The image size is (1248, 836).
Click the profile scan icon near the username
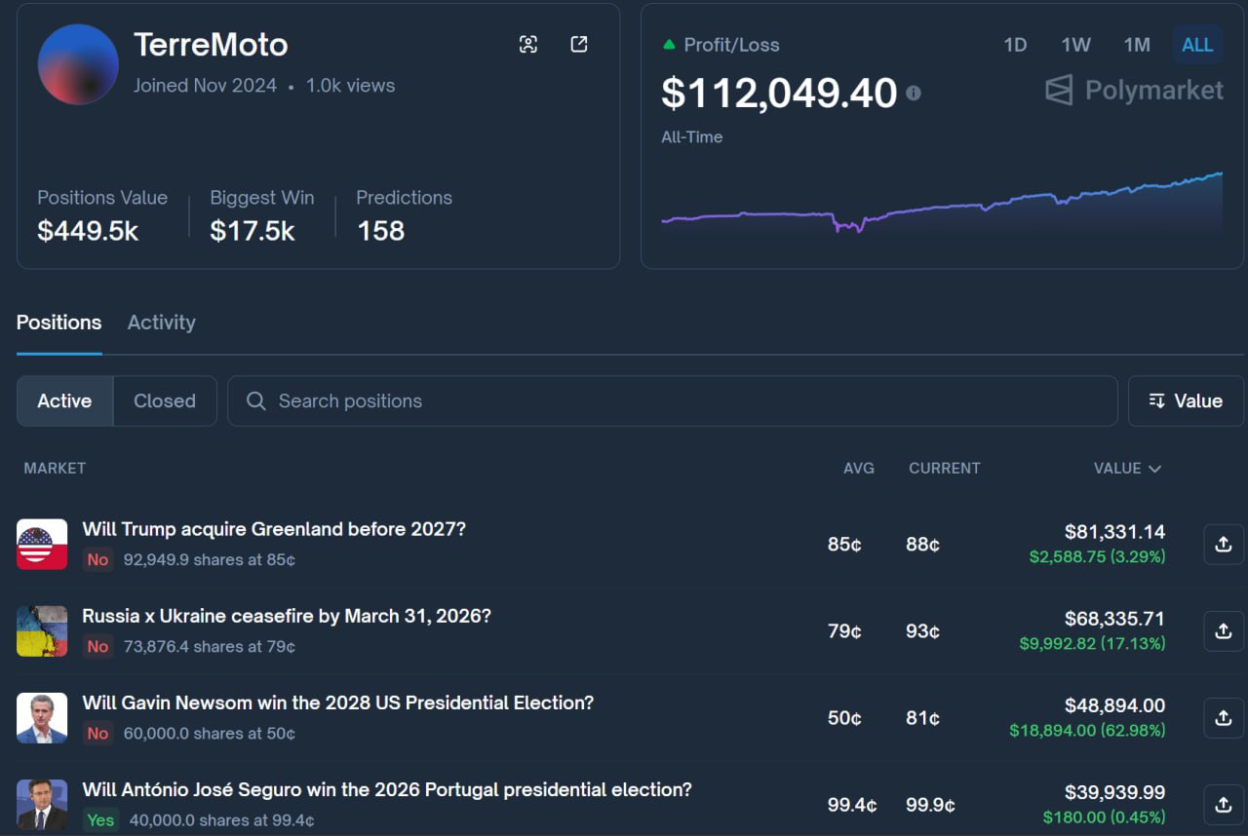coord(528,44)
